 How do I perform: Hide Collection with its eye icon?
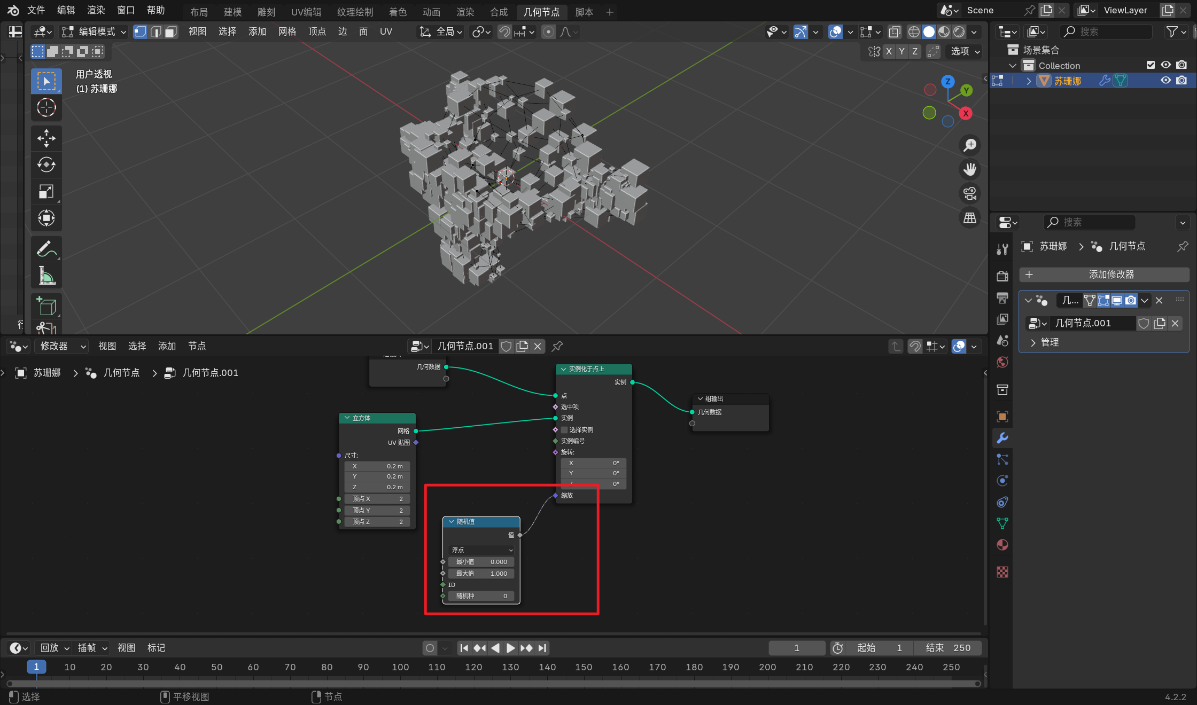point(1166,65)
